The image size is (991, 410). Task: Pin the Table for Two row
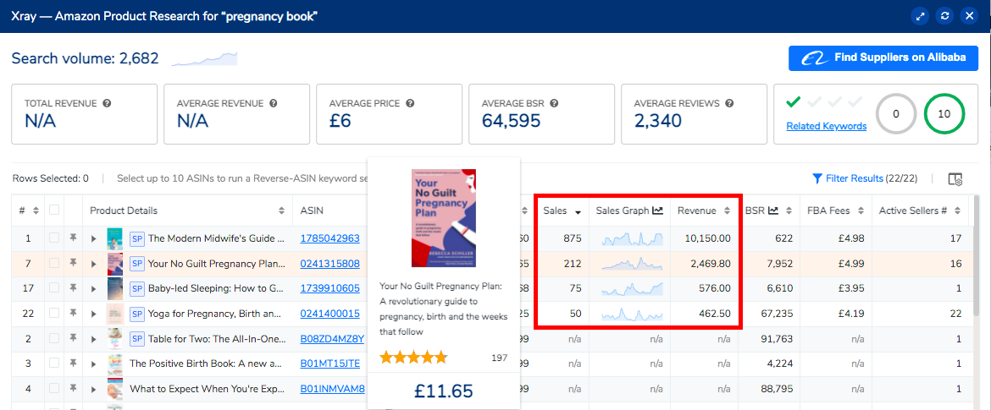[74, 339]
